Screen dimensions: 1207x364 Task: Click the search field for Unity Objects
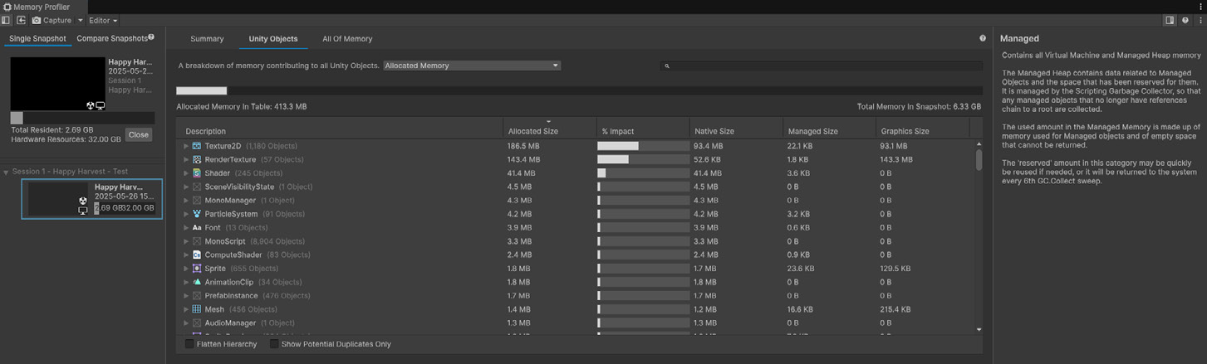pyautogui.click(x=822, y=66)
